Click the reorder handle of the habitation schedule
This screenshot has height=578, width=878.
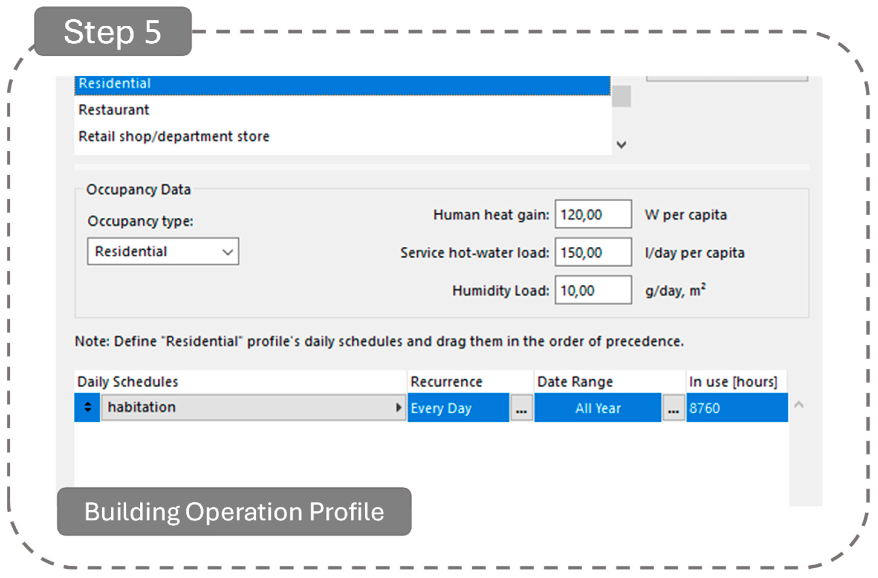87,408
